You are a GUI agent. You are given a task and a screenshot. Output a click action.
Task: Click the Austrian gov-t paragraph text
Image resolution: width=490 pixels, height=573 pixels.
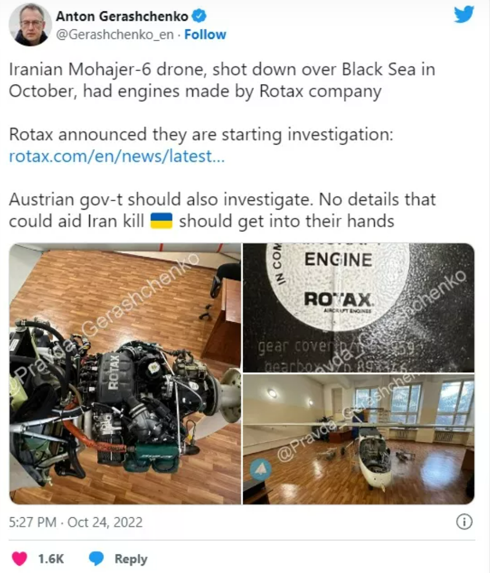pyautogui.click(x=222, y=210)
